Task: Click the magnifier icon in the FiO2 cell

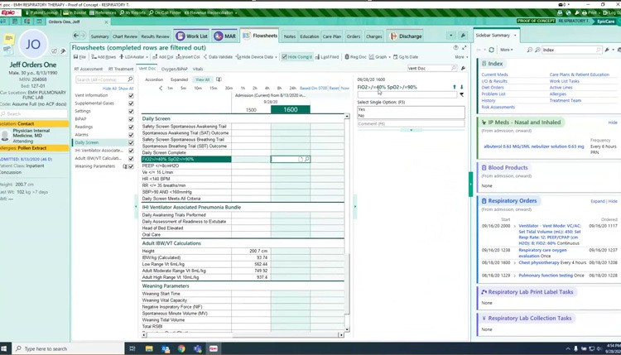Action: (x=306, y=159)
